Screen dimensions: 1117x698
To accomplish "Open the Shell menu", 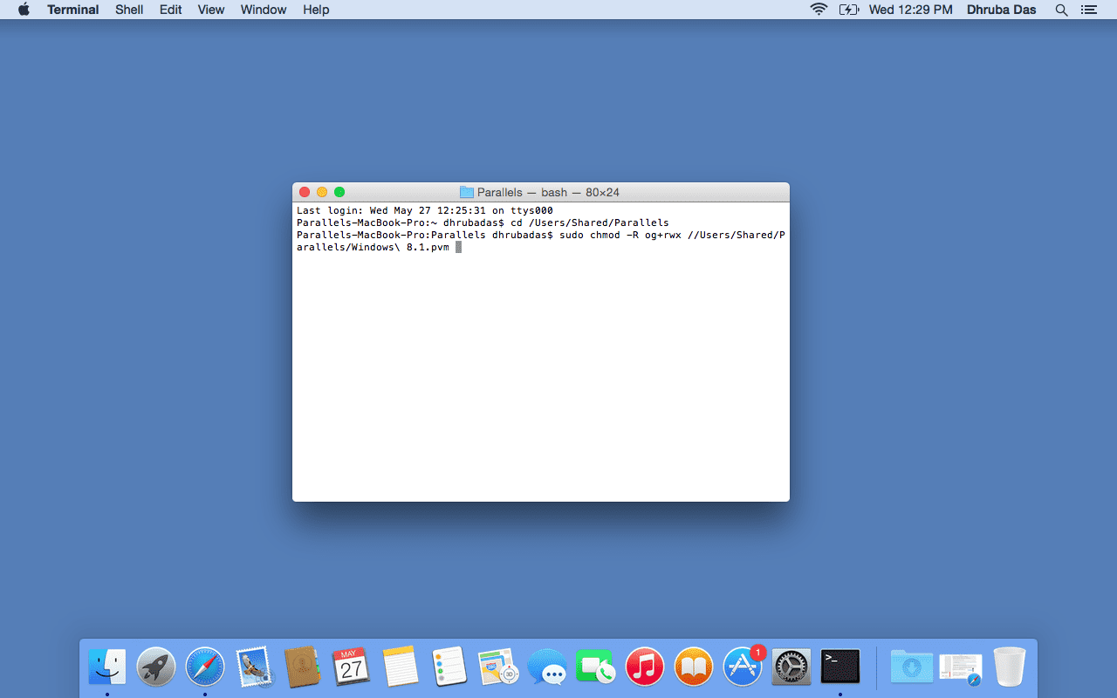I will tap(129, 10).
